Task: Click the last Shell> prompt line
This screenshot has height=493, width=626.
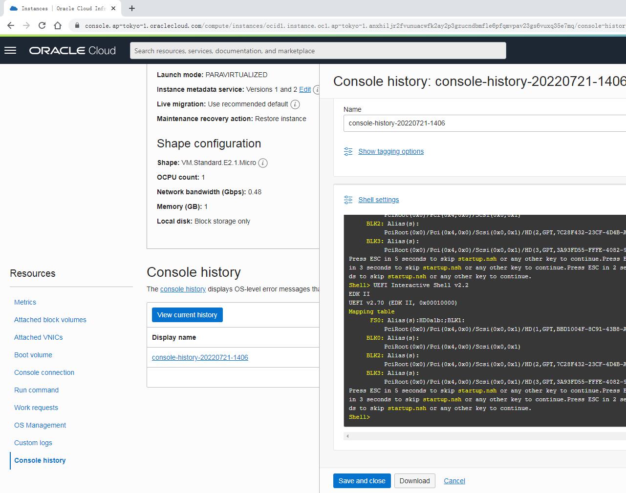Action: point(360,417)
